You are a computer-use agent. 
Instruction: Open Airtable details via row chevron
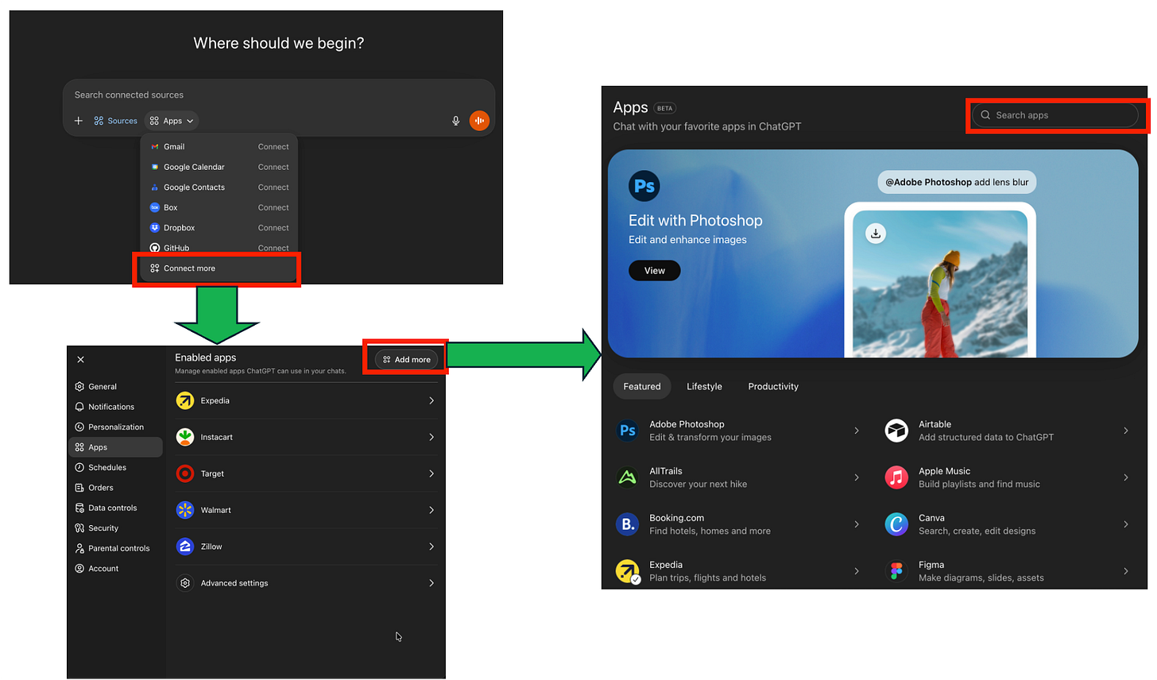1126,431
